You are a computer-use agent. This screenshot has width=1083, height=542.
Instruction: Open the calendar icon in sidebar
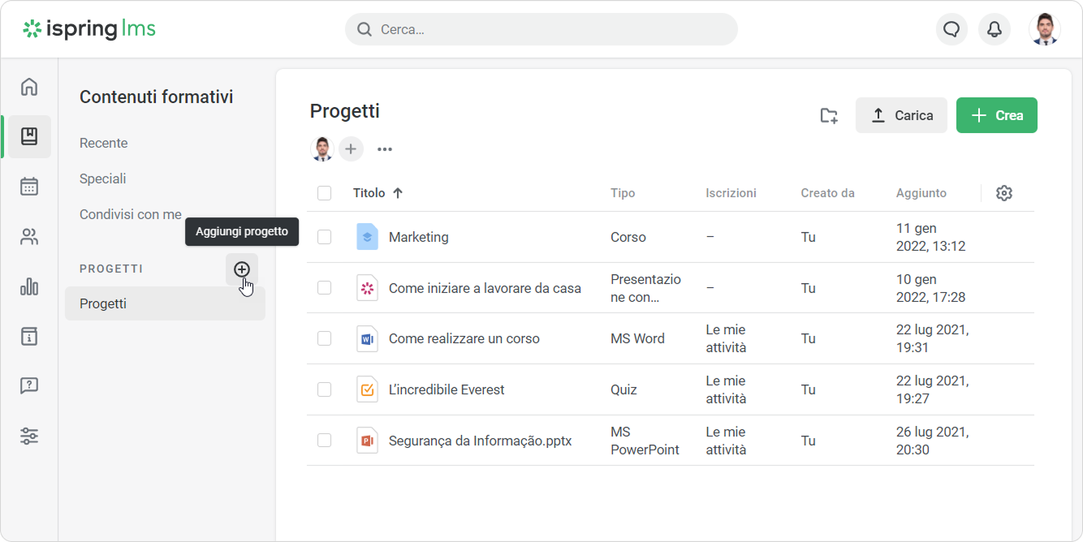(29, 187)
